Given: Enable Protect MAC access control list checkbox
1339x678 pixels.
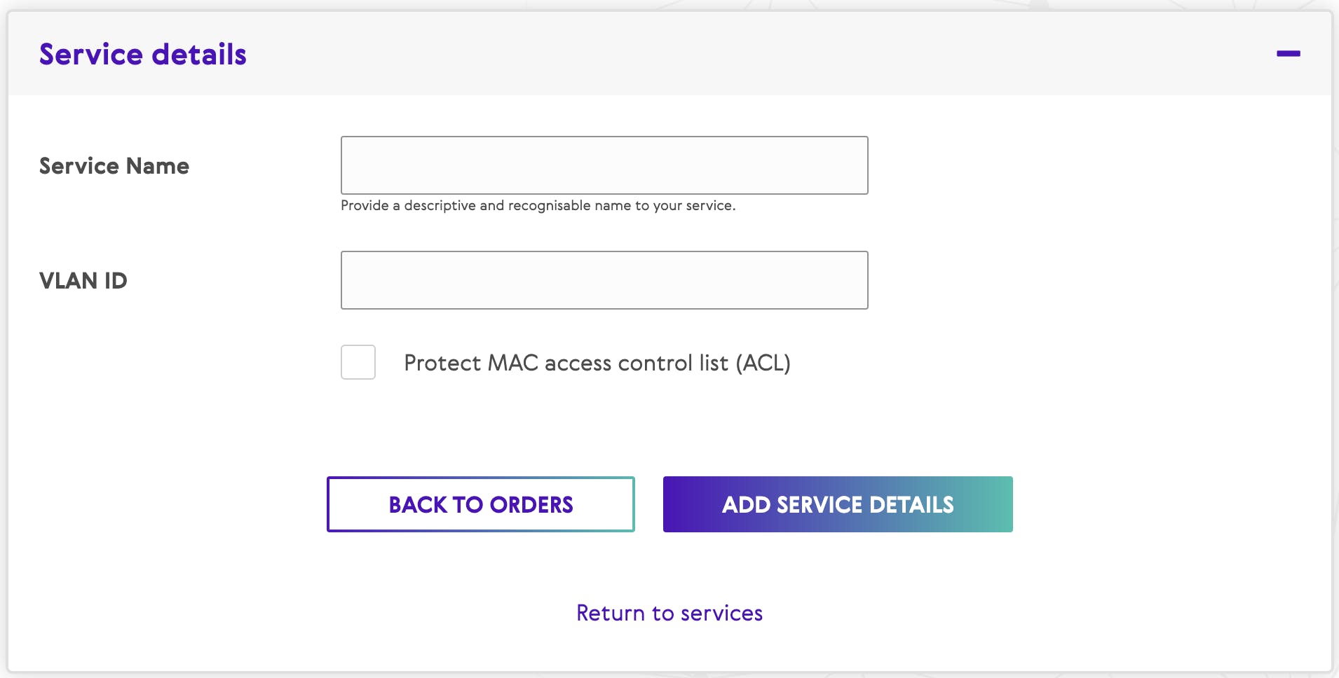Looking at the screenshot, I should coord(358,362).
